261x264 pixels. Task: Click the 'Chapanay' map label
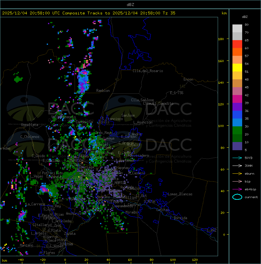(122, 168)
